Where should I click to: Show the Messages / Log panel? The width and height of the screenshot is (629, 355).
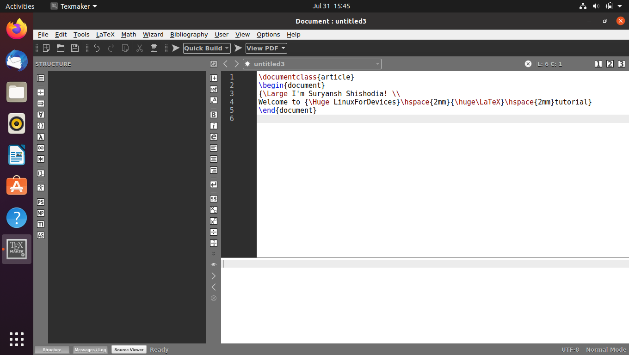(90, 349)
